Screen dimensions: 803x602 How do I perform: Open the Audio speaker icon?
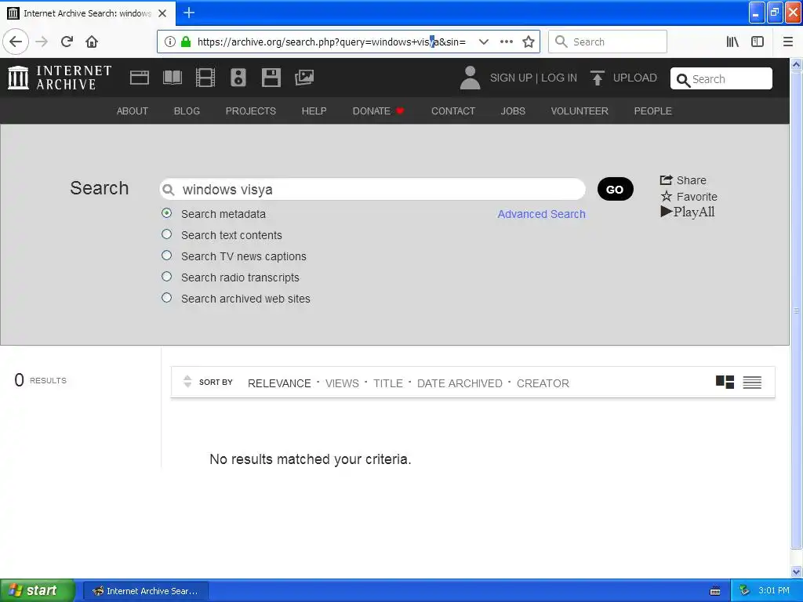click(x=238, y=78)
